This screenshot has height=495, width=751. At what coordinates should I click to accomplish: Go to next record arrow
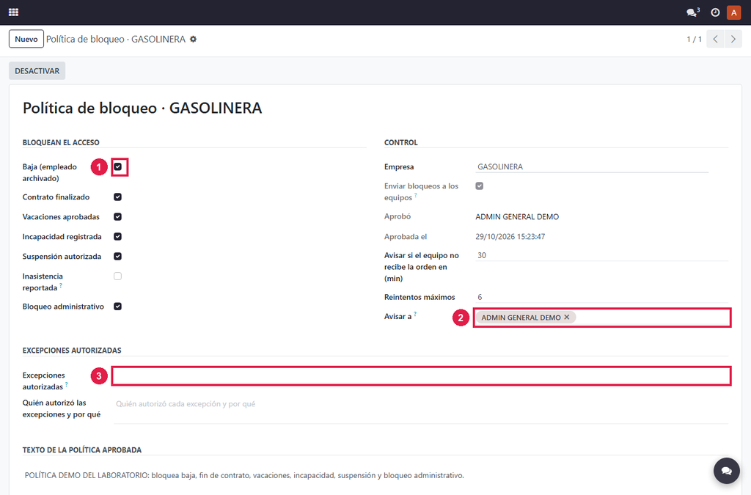(733, 40)
